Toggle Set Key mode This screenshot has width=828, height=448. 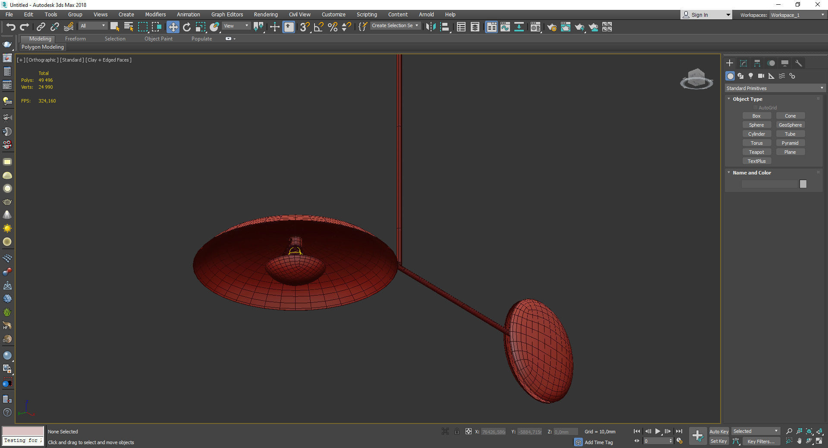(719, 441)
